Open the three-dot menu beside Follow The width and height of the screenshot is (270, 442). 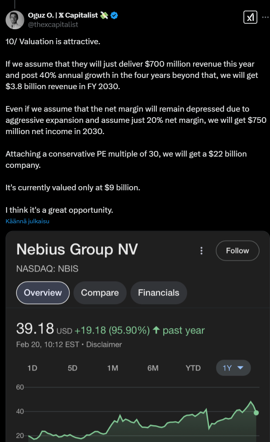coord(201,251)
